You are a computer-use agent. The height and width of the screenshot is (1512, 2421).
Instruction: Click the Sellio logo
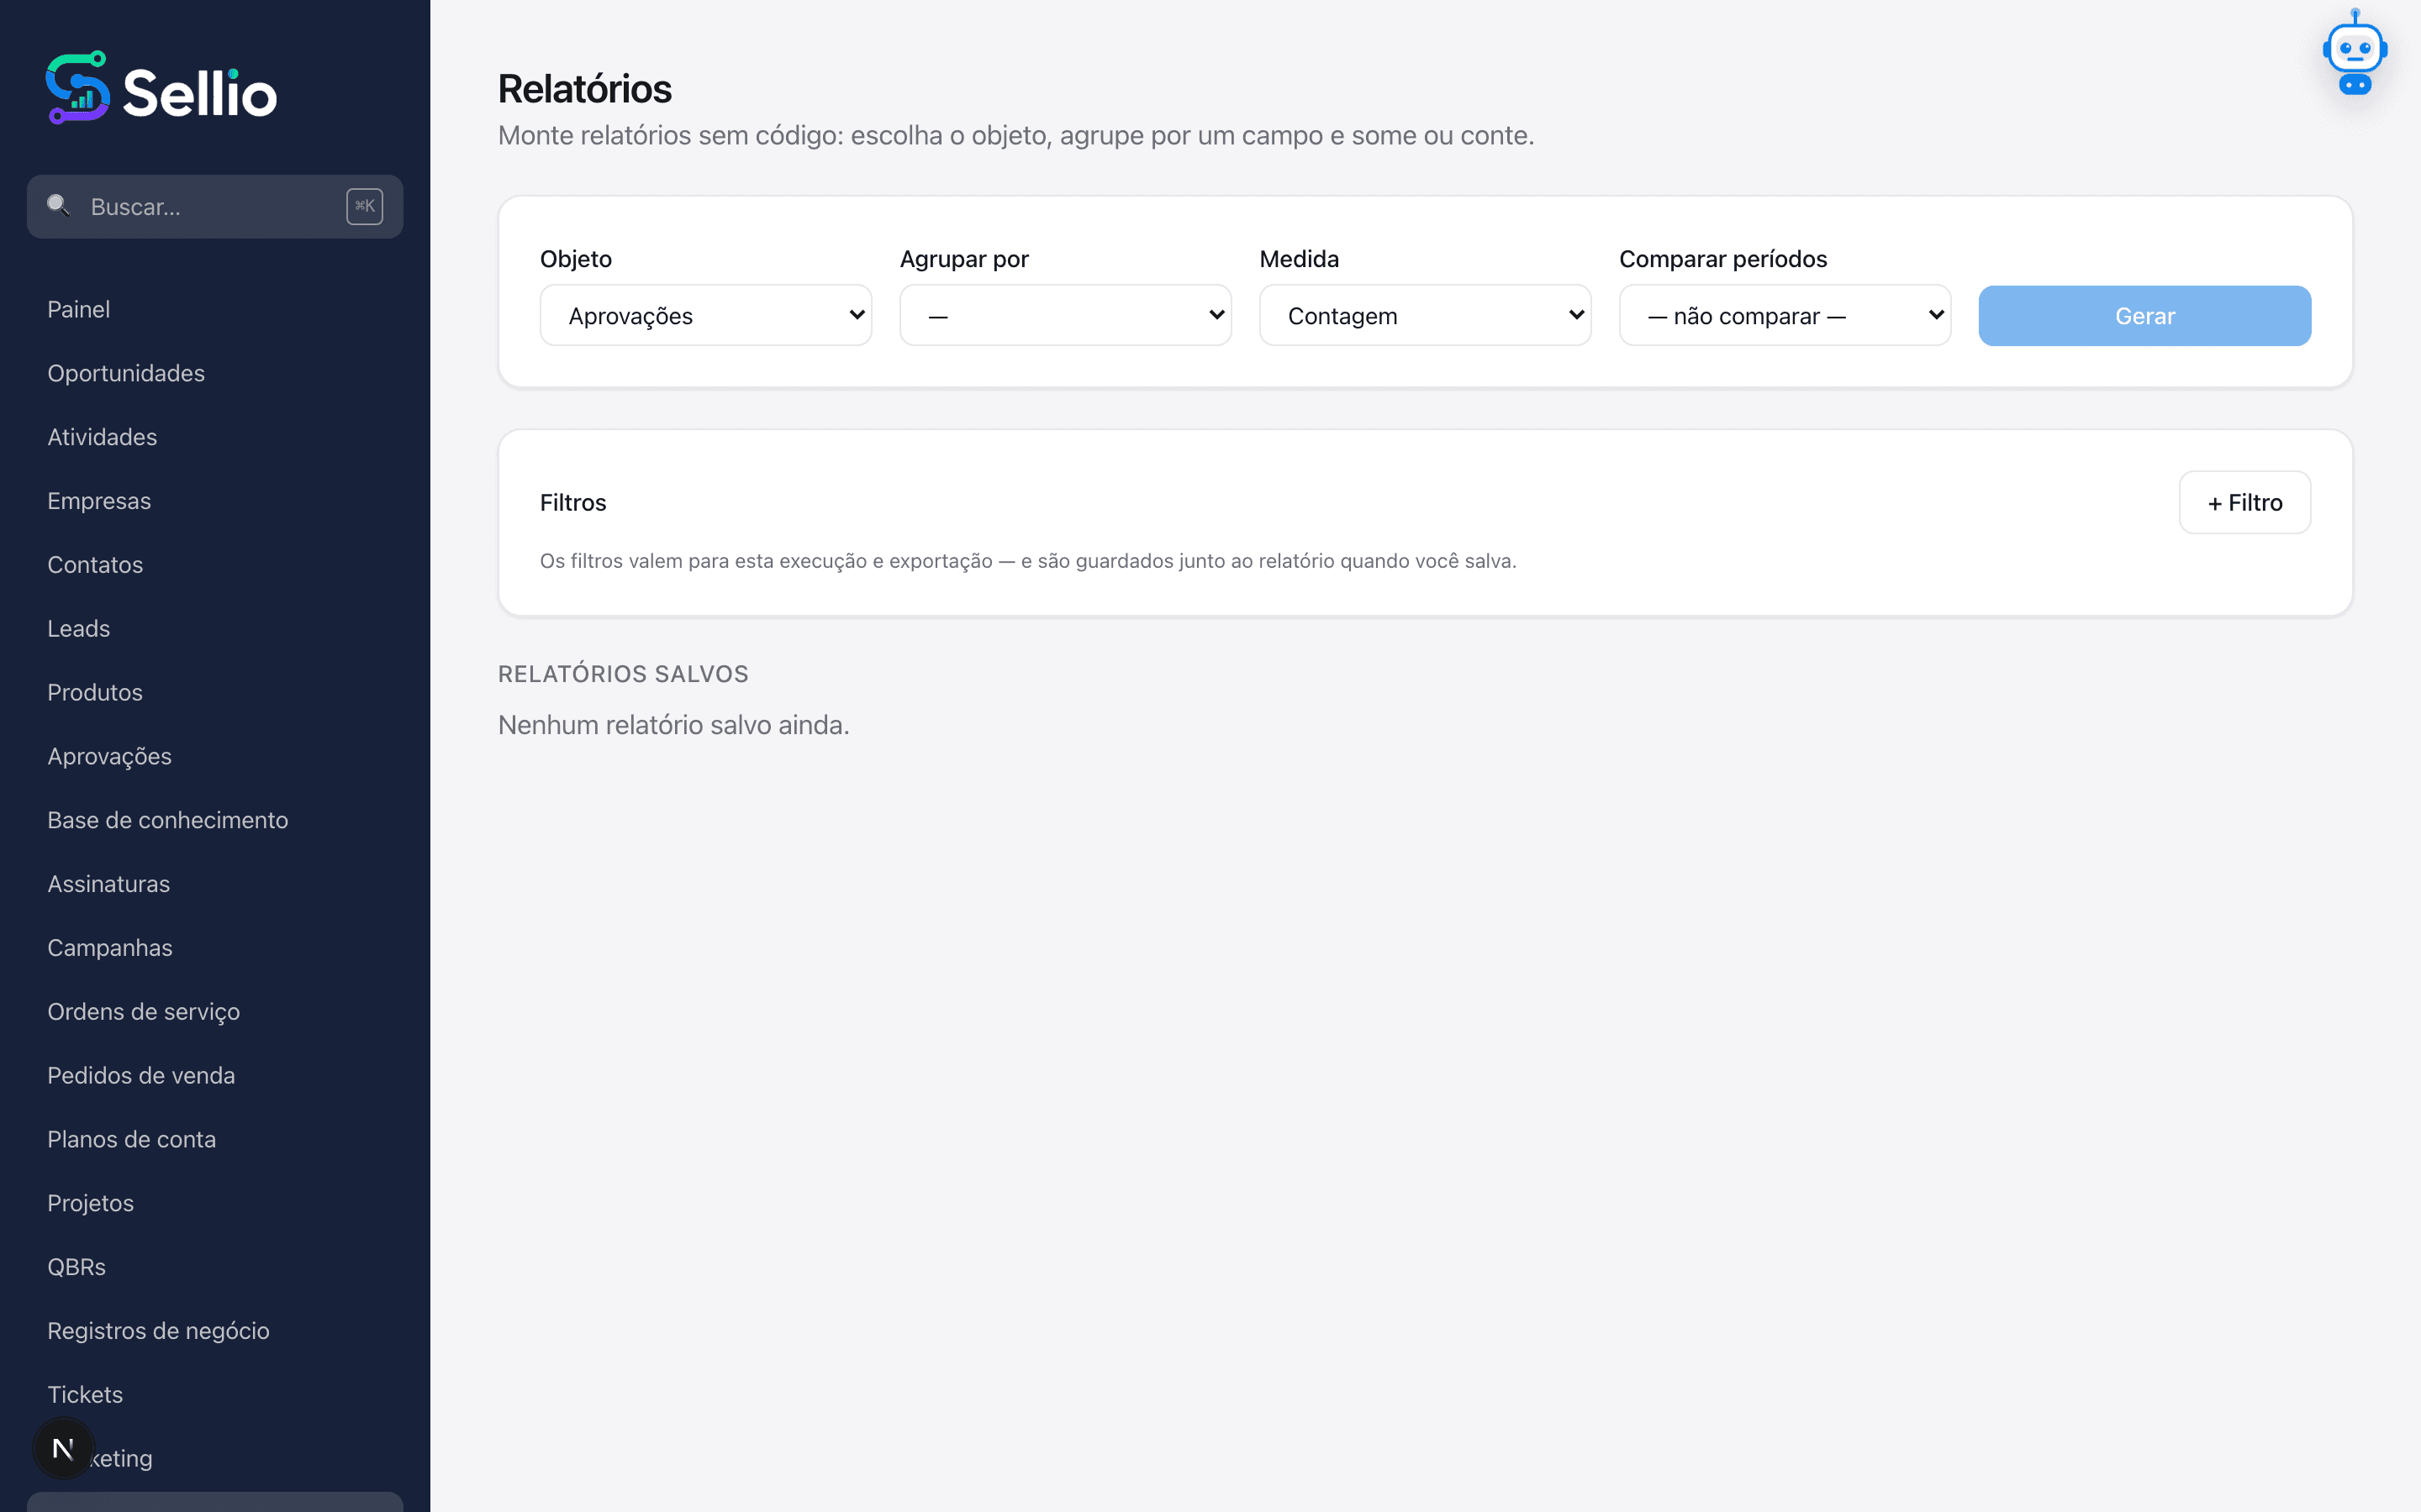[161, 88]
